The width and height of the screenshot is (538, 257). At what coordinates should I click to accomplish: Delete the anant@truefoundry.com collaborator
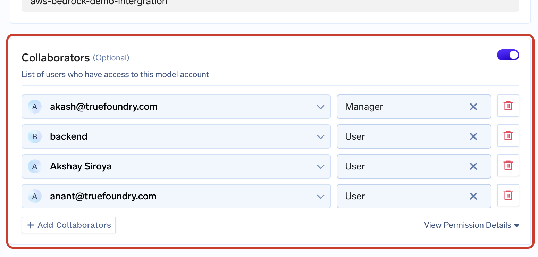click(508, 195)
